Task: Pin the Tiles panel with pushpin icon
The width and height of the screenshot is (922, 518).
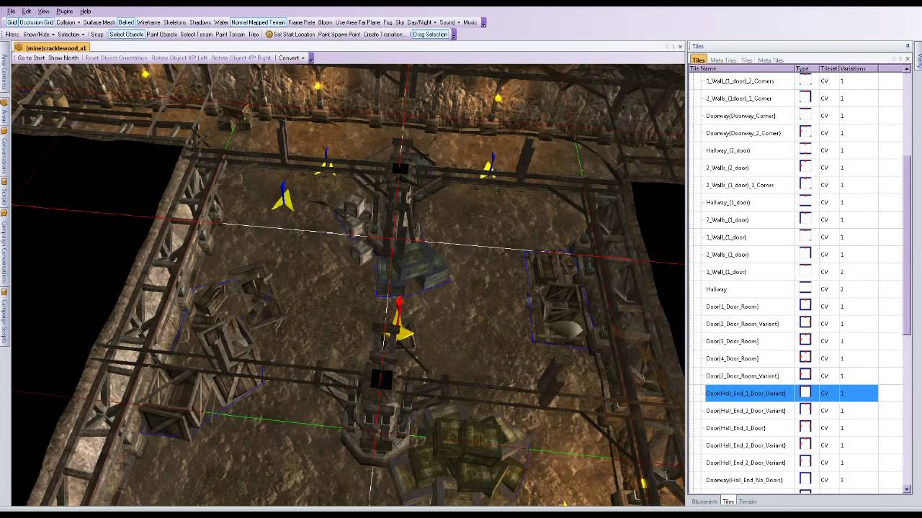Action: (908, 46)
